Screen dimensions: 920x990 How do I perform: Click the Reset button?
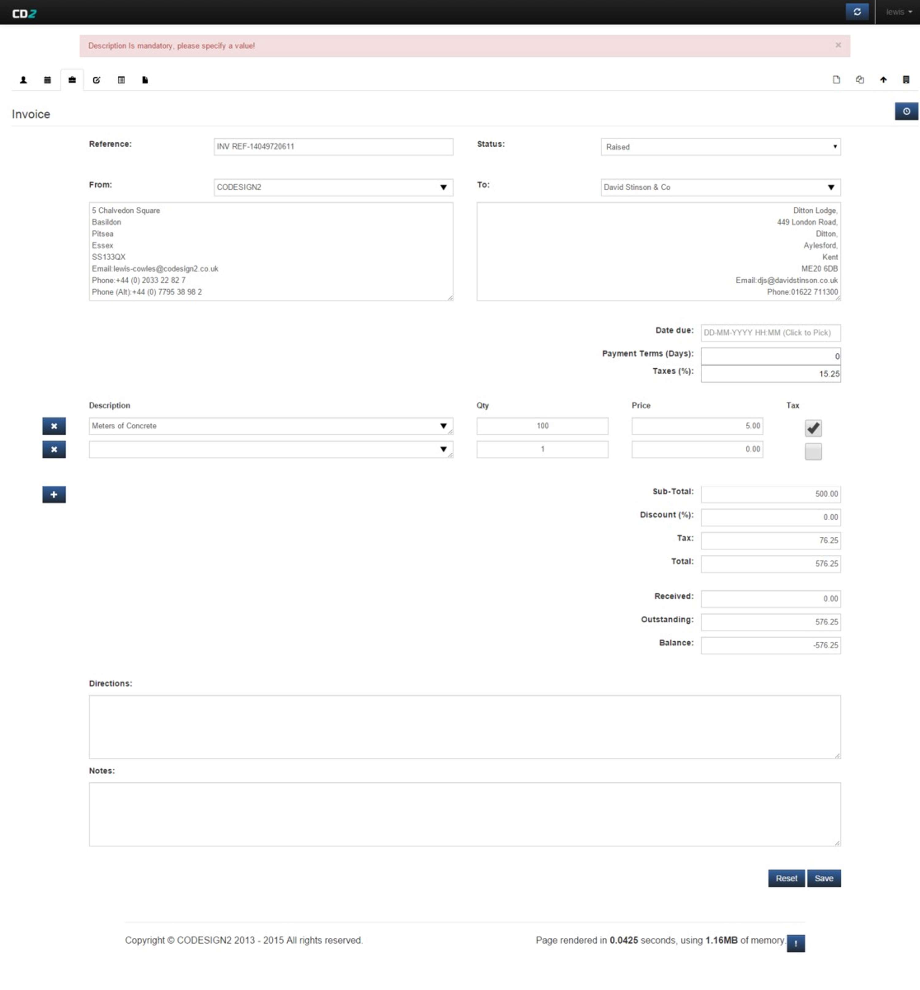(786, 879)
